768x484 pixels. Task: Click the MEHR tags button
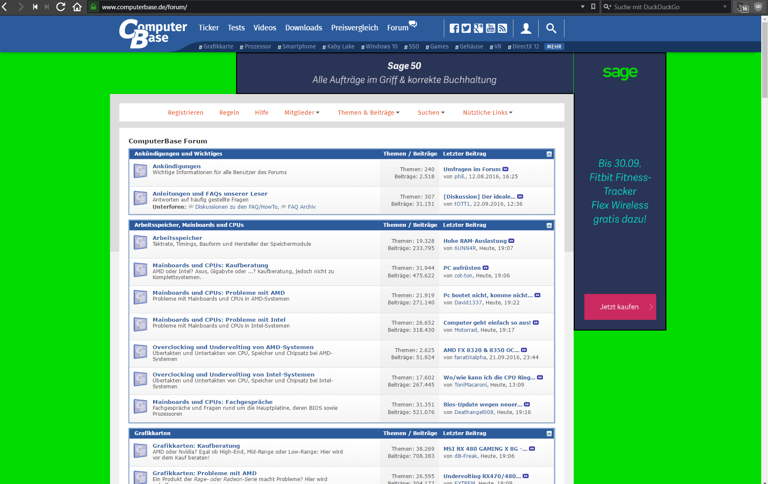[x=554, y=47]
